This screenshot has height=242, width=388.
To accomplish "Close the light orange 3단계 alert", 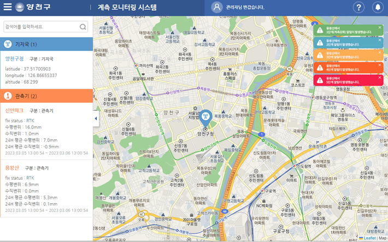I will 380,52.
